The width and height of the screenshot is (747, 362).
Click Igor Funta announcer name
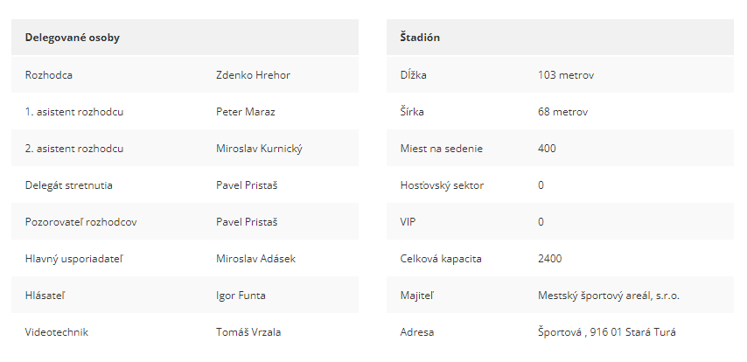pyautogui.click(x=241, y=296)
